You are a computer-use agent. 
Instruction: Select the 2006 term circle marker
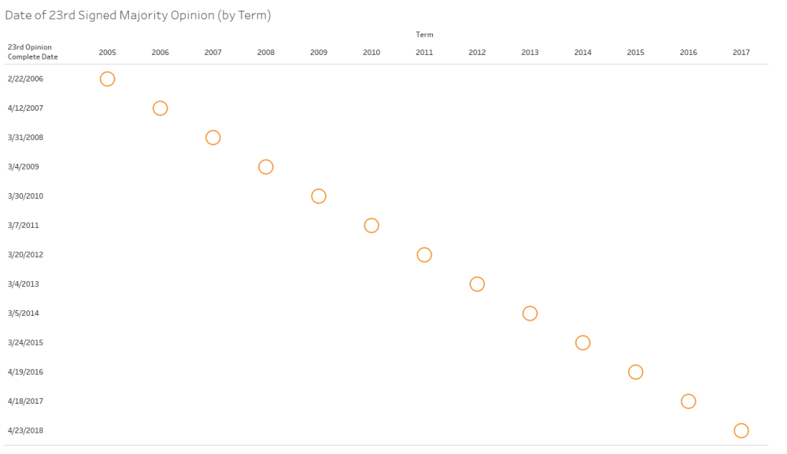(160, 108)
